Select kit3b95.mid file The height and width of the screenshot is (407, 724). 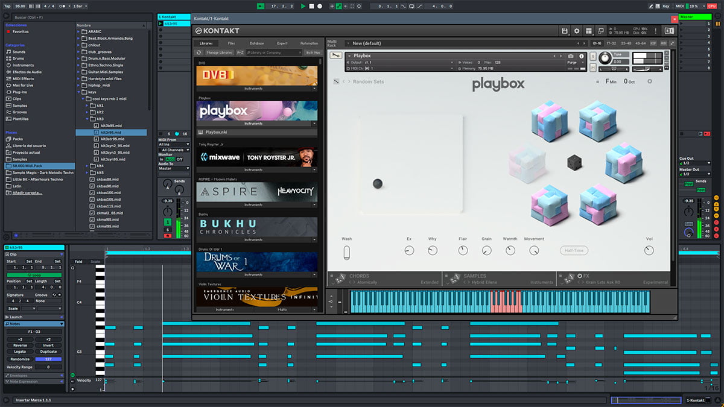pos(112,125)
